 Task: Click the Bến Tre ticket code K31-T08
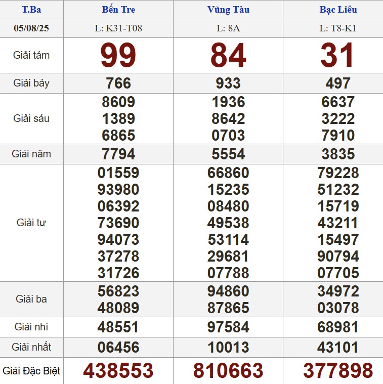point(118,28)
